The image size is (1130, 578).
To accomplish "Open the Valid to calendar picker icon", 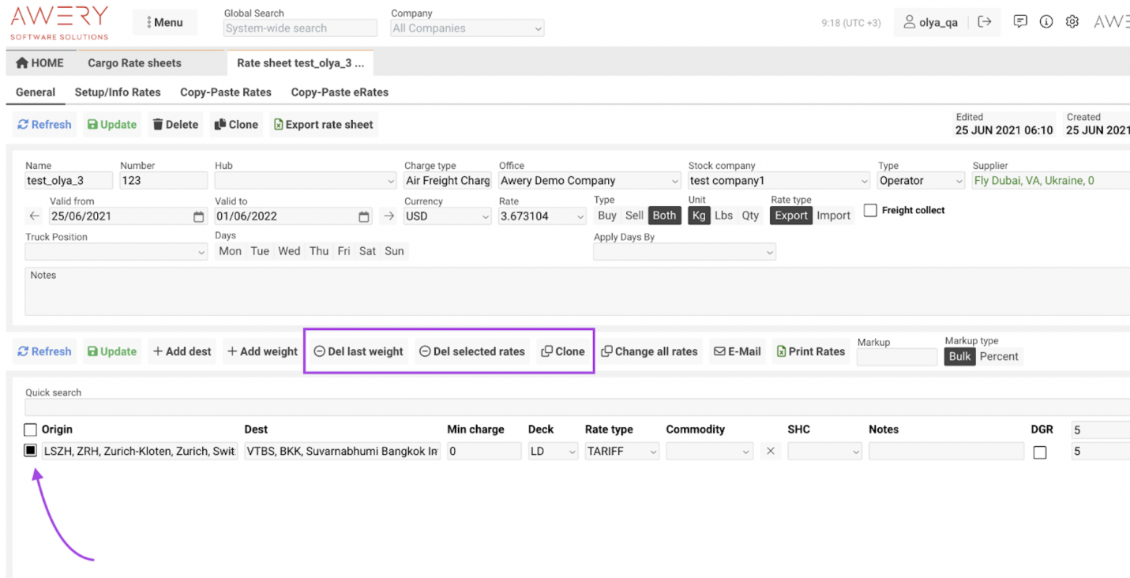I will coord(364,216).
